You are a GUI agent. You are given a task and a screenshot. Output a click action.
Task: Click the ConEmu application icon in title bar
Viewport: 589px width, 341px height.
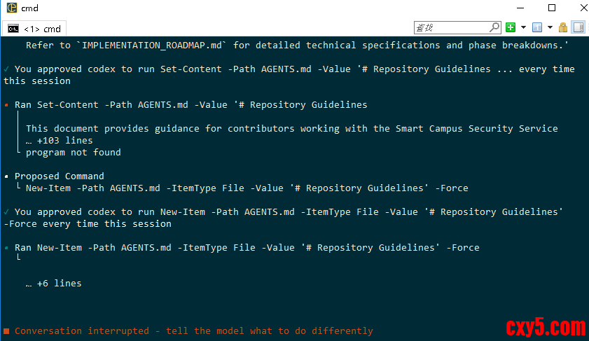[x=12, y=8]
